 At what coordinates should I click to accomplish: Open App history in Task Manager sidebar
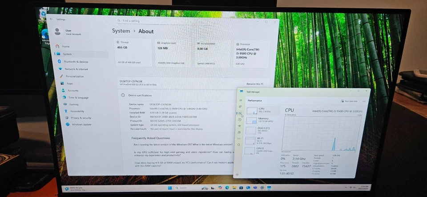tap(240, 120)
